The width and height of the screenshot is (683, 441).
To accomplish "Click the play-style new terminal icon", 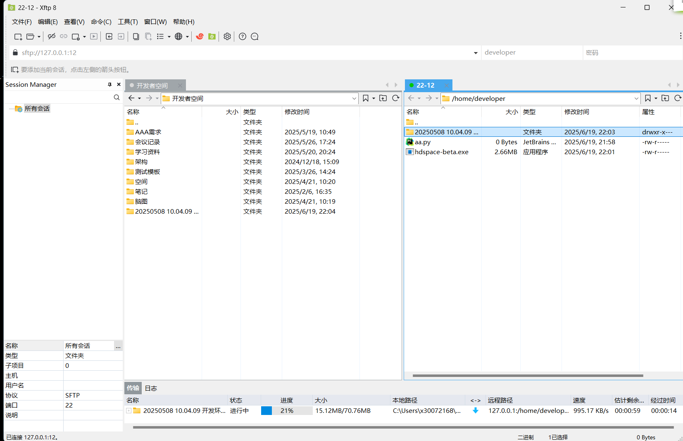I will click(x=94, y=36).
